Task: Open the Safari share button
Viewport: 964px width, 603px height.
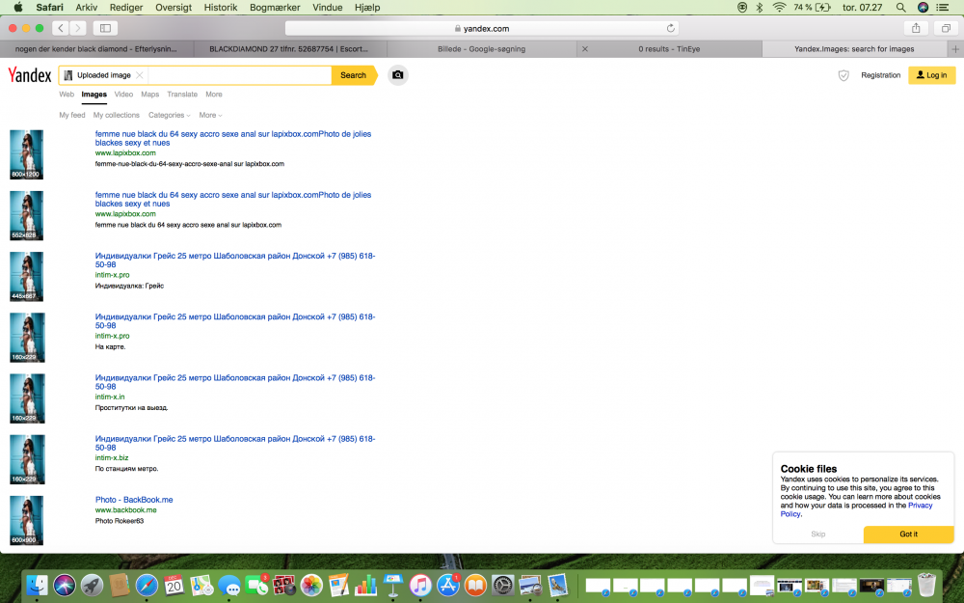Action: coord(916,28)
